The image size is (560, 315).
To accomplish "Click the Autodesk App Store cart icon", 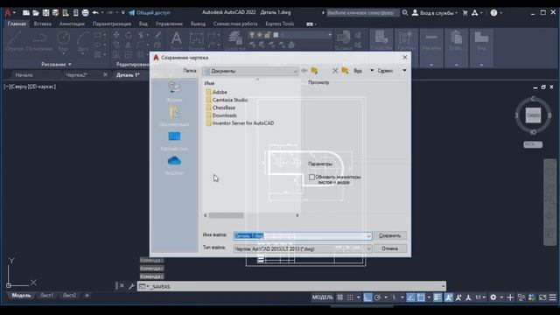I will [465, 13].
